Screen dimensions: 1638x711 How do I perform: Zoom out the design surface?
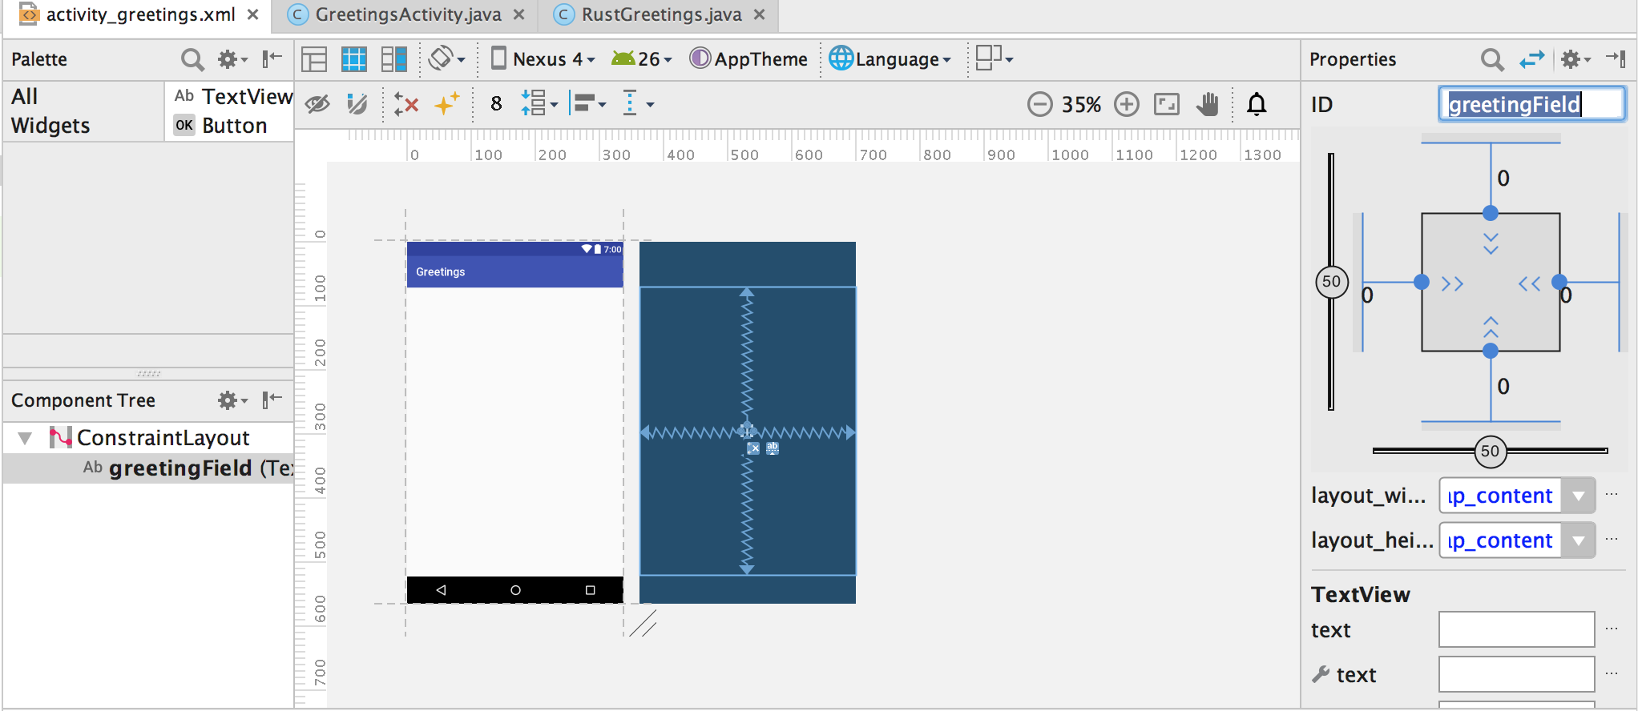1040,104
